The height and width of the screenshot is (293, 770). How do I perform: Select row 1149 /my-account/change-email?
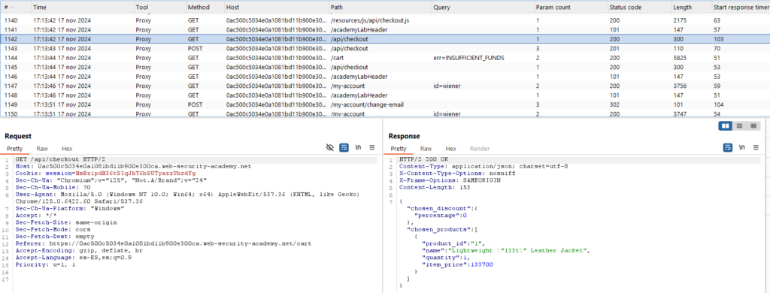[385, 104]
